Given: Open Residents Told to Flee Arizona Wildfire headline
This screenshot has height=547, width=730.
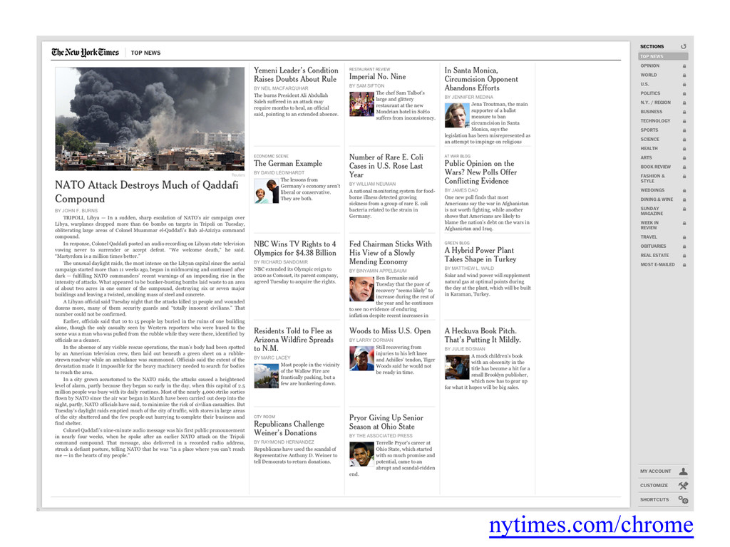Looking at the screenshot, I should pyautogui.click(x=294, y=340).
